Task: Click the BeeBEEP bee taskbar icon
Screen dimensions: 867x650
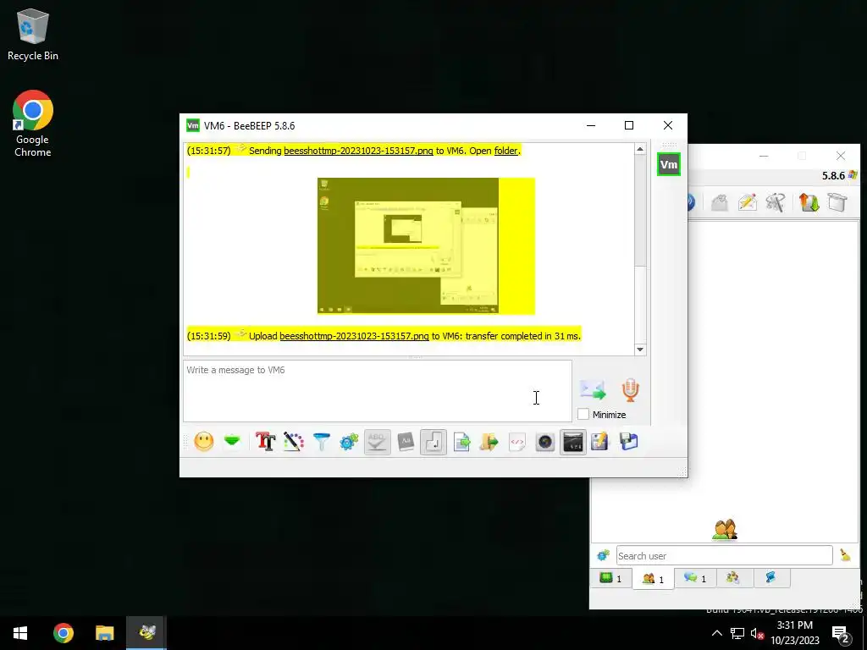Action: (x=146, y=633)
